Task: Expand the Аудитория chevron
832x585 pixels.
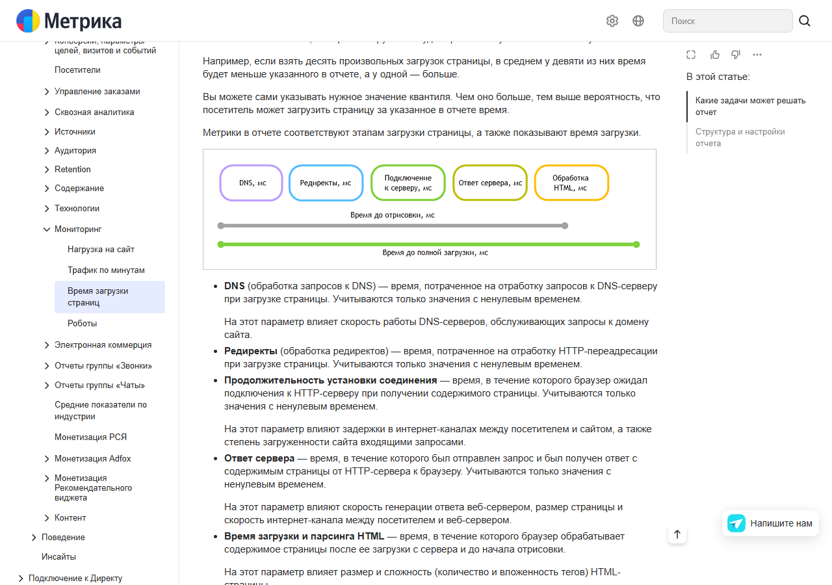Action: 47,151
